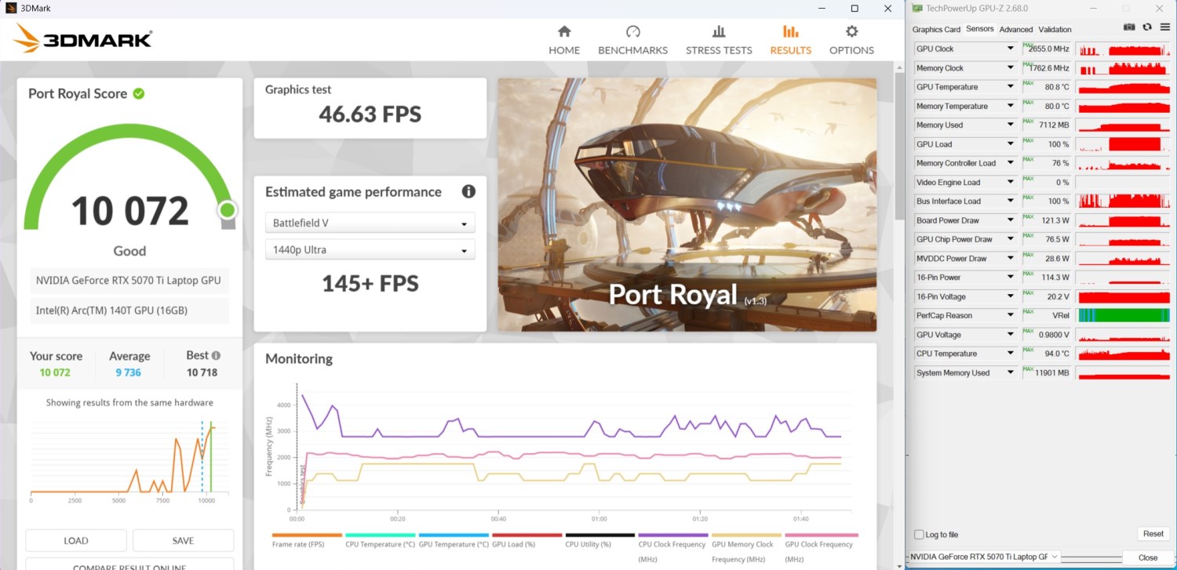Show info for Estimated game performance
The width and height of the screenshot is (1177, 570).
[468, 191]
